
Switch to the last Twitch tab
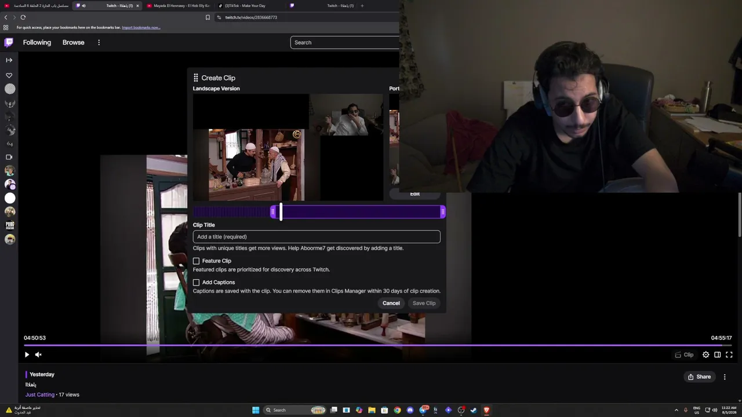(321, 6)
